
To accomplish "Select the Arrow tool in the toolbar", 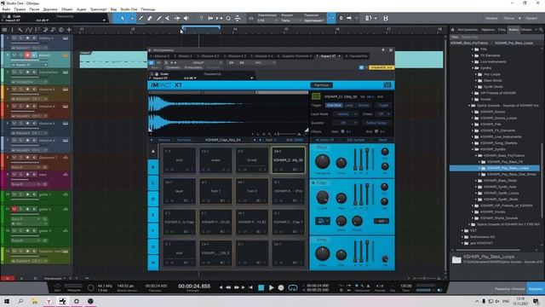I will [123, 18].
